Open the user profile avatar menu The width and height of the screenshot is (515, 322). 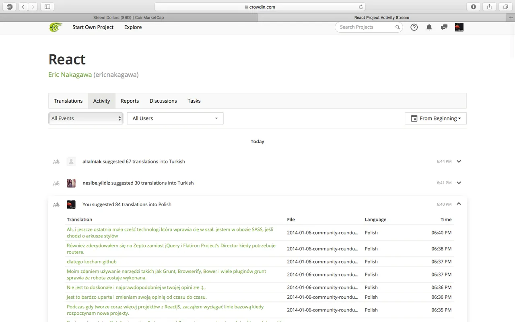[x=459, y=27]
